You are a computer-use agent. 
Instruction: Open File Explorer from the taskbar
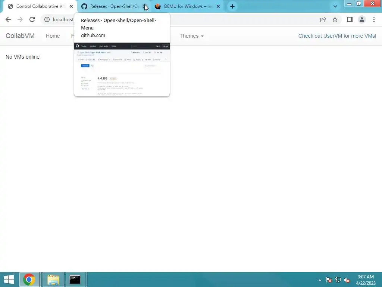[53, 280]
